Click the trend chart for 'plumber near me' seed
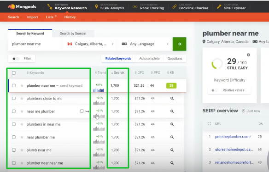Screen dimensions: 269x172 click(99, 90)
